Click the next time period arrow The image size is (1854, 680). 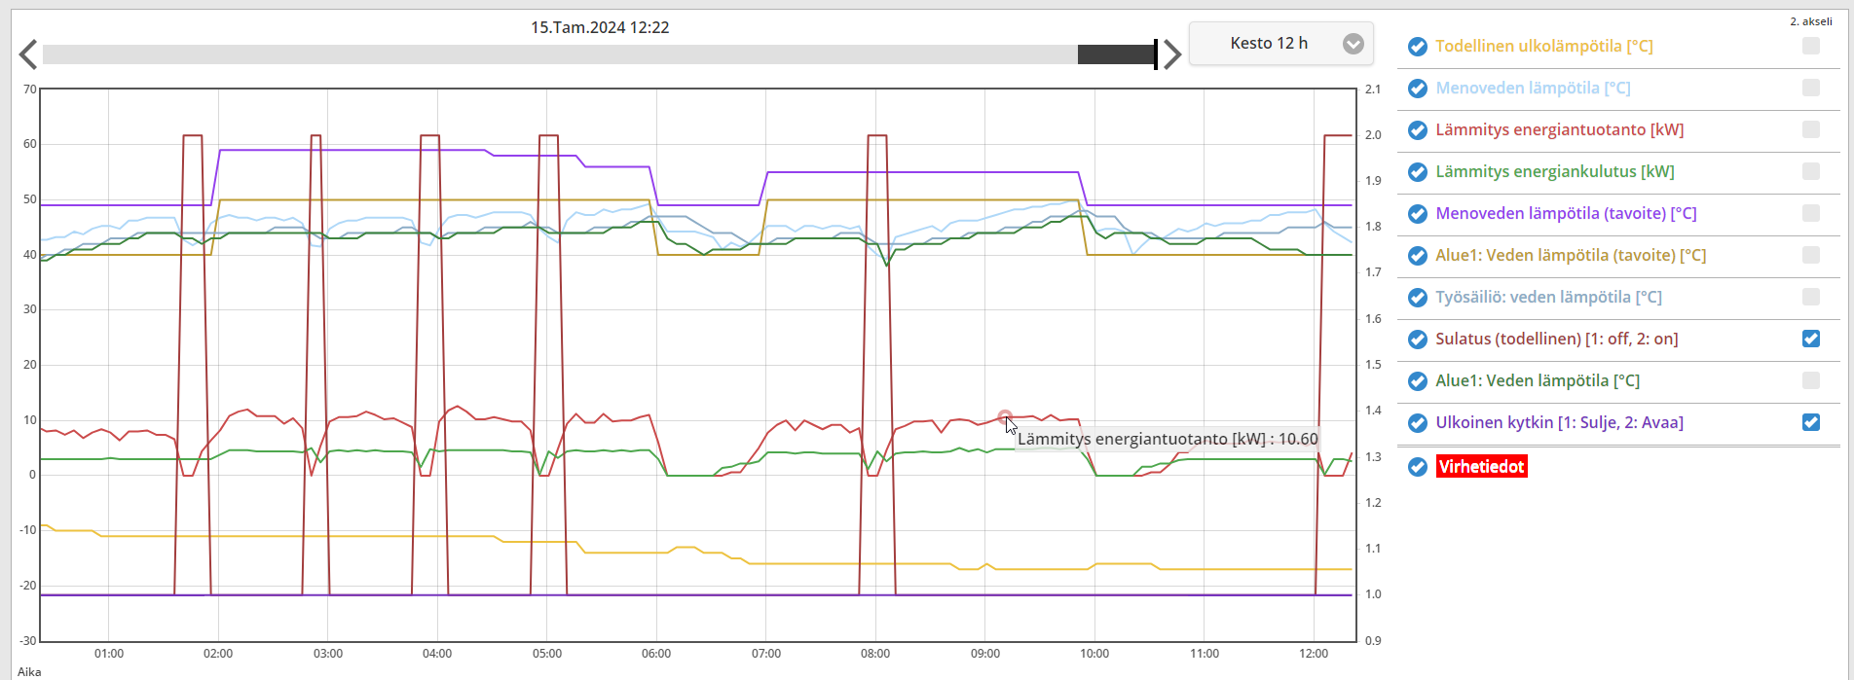(x=1172, y=54)
